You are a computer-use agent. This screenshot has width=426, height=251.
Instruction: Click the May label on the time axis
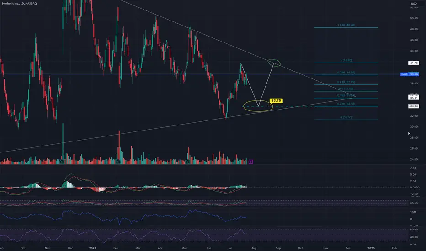(184, 248)
